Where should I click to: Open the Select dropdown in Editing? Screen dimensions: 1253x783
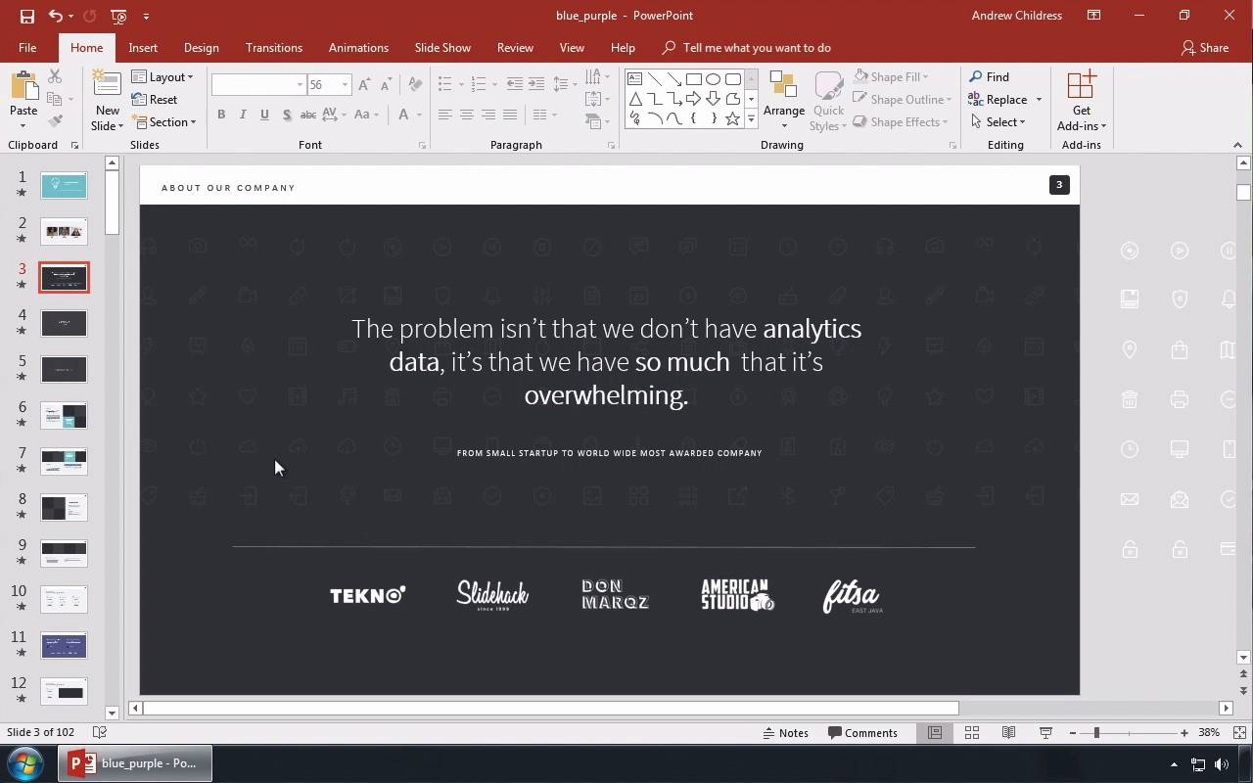998,122
